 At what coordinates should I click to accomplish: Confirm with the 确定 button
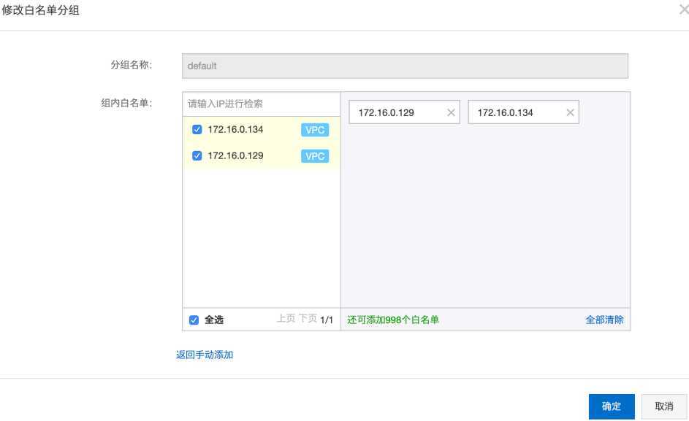pos(612,406)
